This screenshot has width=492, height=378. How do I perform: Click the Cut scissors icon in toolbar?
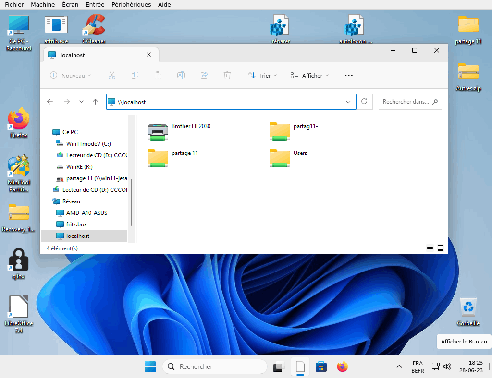(x=112, y=75)
